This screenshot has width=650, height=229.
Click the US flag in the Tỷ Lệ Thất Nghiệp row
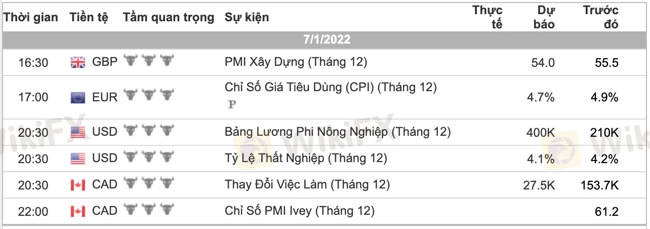[x=77, y=159]
